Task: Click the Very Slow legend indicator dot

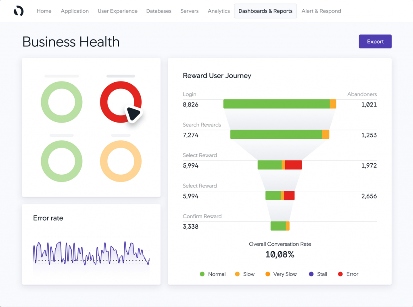Action: pyautogui.click(x=268, y=274)
